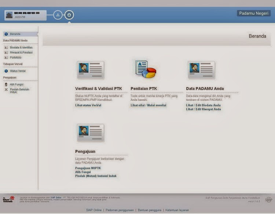
Task: Click the Verifikasi & Validasi PTK ID card icon
Action: pyautogui.click(x=91, y=70)
